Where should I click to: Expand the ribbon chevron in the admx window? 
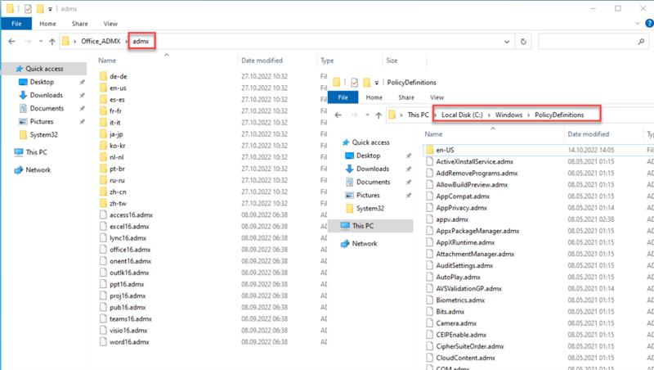[638, 24]
